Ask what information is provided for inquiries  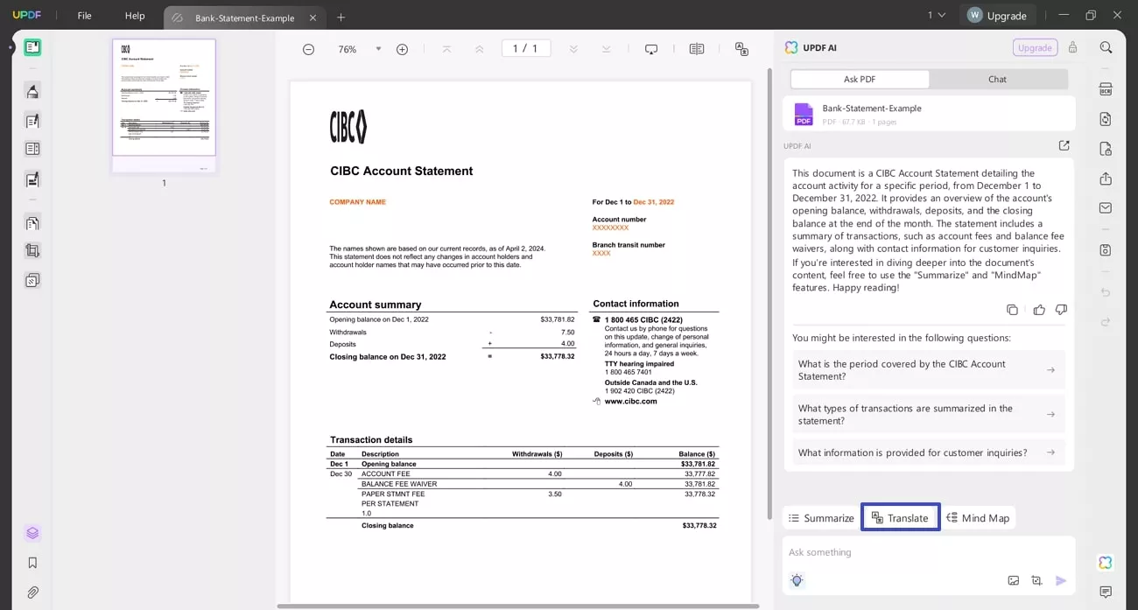coord(929,452)
